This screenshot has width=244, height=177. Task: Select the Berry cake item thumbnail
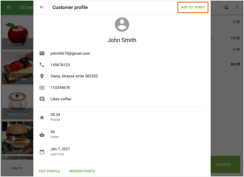[x=18, y=68]
